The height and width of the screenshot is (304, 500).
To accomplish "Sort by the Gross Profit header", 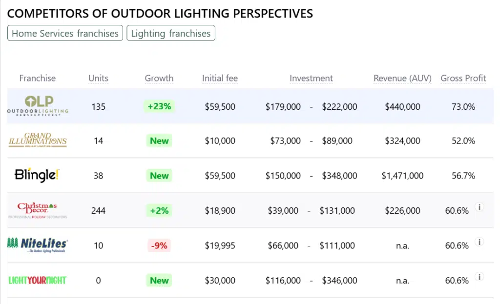I will 463,78.
